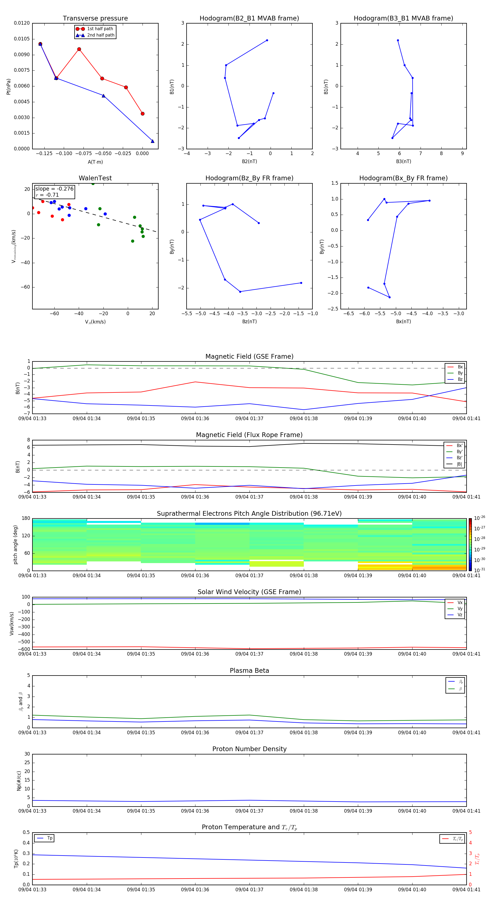Screen dimensions: 499x914
Task: Click the '|B|' legend entry in Flux Rope plot
Action: (x=454, y=464)
